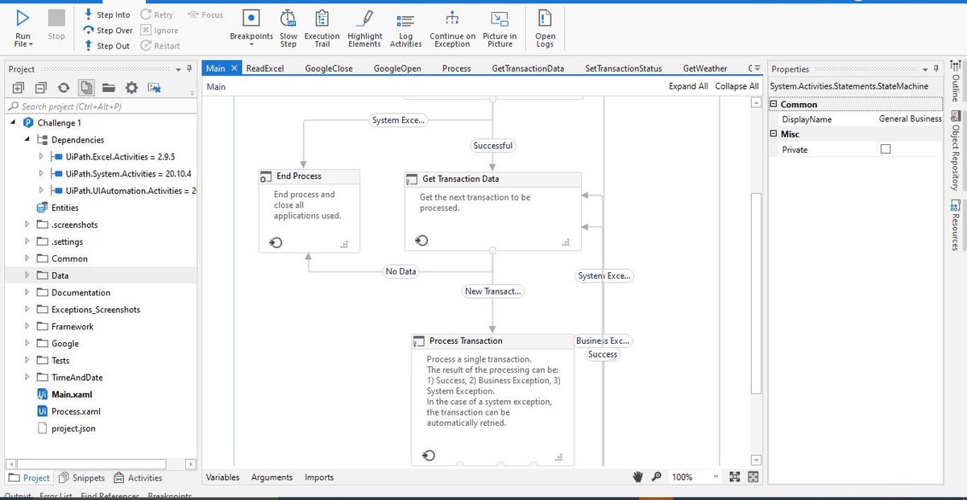The height and width of the screenshot is (500, 967).
Task: Open the Arguments panel
Action: click(x=272, y=477)
